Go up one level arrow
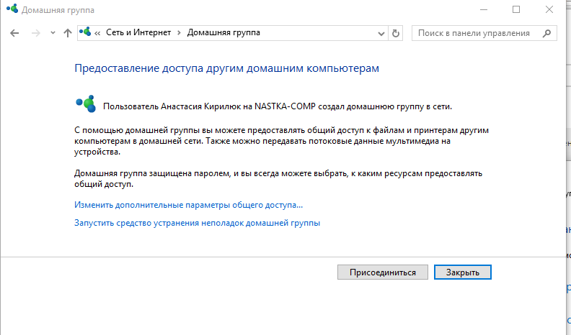Viewport: 571px width, 335px height. click(68, 33)
